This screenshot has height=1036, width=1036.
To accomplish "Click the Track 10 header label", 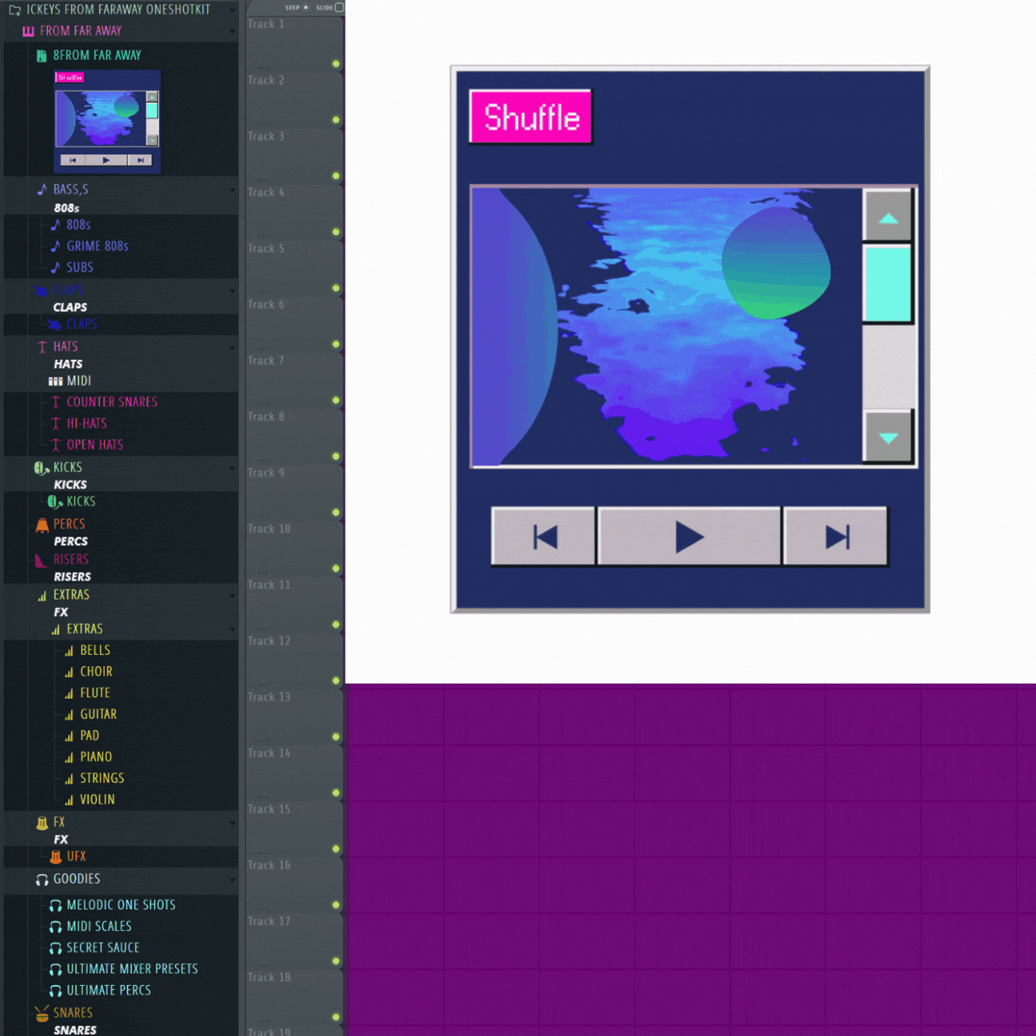I will (x=269, y=529).
